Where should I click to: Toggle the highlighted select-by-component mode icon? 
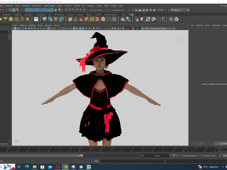14,10
